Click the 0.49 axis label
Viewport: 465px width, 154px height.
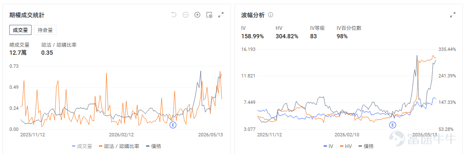pyautogui.click(x=13, y=87)
